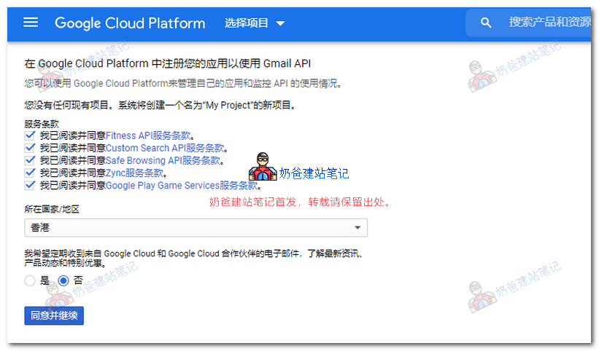Open the Zync服务条款 link
The width and height of the screenshot is (599, 351).
pyautogui.click(x=134, y=173)
